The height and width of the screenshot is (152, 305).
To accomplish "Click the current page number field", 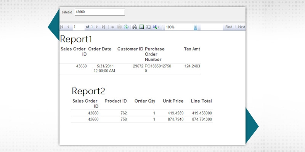I will coord(78,27).
